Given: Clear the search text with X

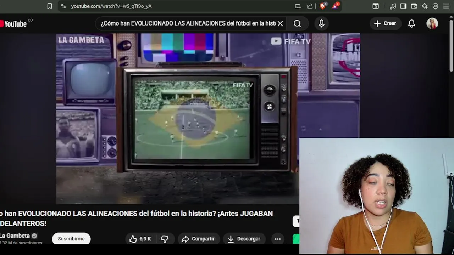Looking at the screenshot, I should tap(280, 23).
